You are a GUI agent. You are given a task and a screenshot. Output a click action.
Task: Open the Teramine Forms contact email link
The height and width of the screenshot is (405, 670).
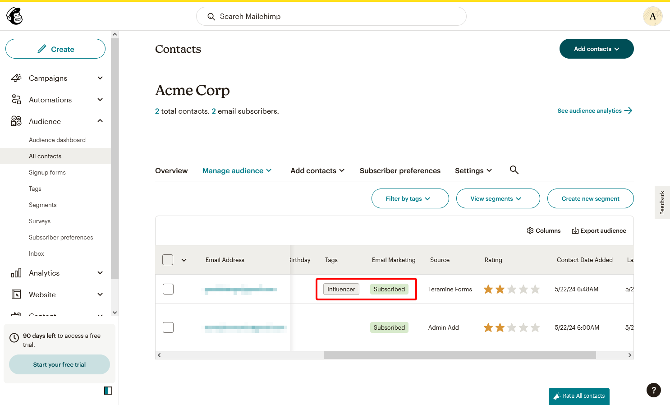[x=241, y=290]
